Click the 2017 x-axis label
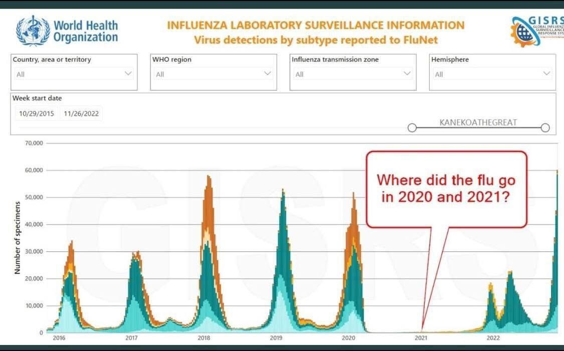Image resolution: width=564 pixels, height=351 pixels. click(132, 338)
